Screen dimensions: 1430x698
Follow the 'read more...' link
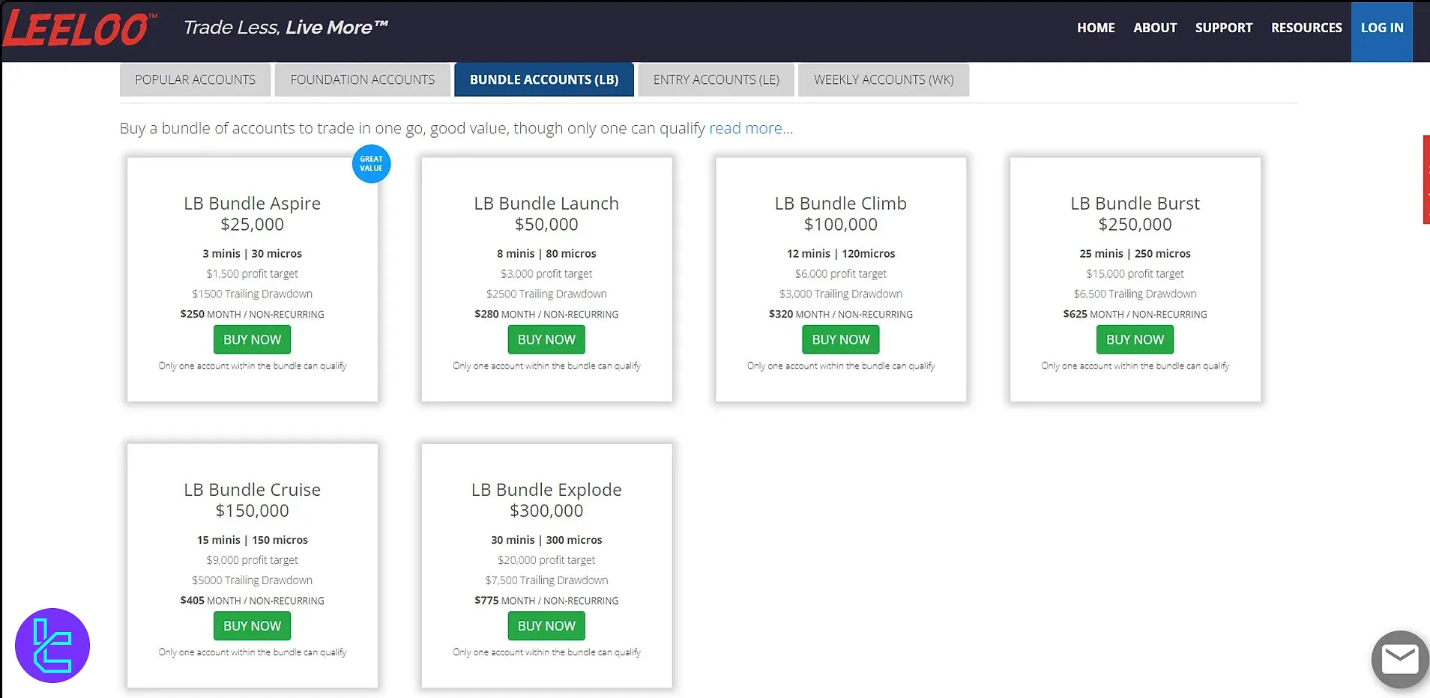click(x=750, y=129)
